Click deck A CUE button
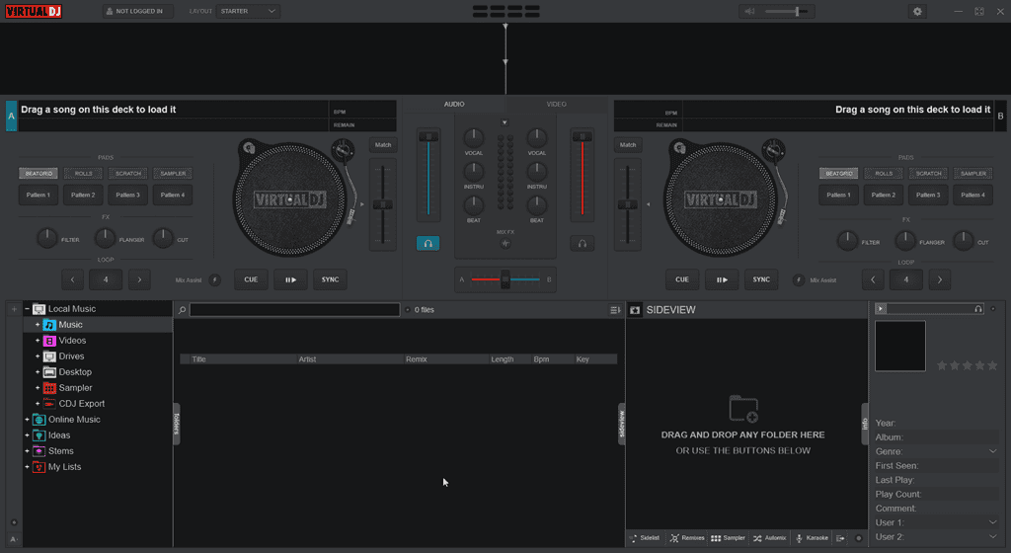Image resolution: width=1011 pixels, height=553 pixels. tap(251, 279)
